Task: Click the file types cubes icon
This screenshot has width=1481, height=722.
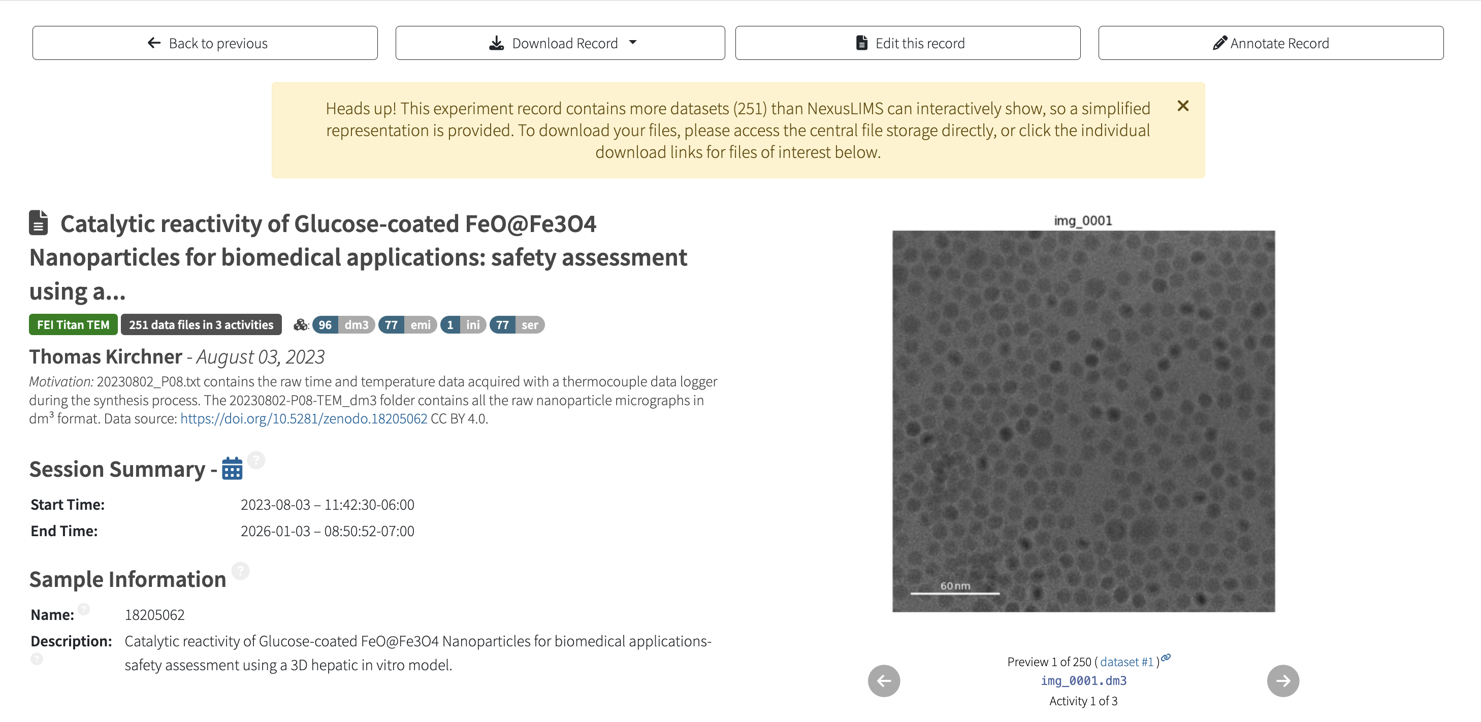Action: (x=301, y=325)
